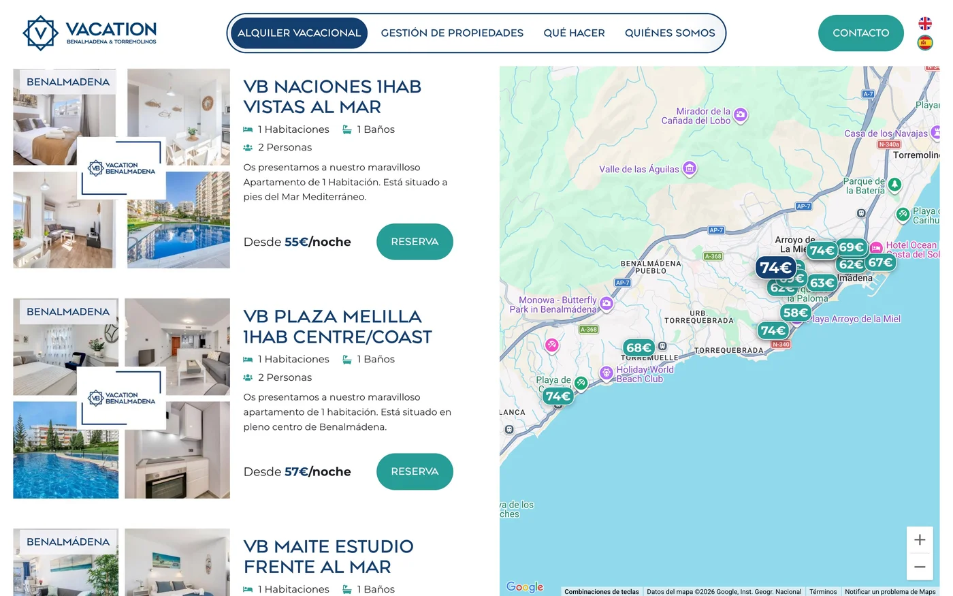The height and width of the screenshot is (596, 953).
Task: Select the 58€ map price pin
Action: click(794, 313)
